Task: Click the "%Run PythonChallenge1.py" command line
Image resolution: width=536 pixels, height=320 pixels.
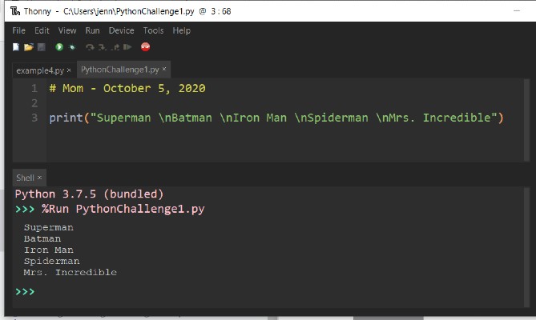Action: (123, 209)
